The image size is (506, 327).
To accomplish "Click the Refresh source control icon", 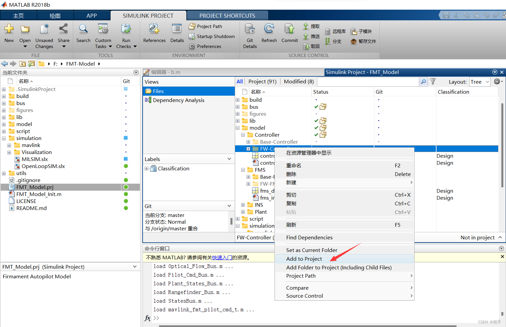I will pos(269,29).
